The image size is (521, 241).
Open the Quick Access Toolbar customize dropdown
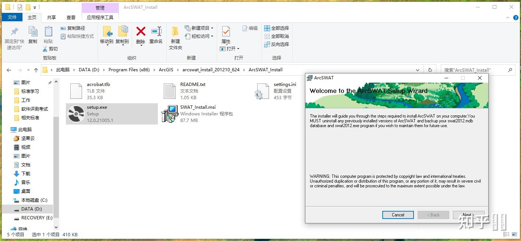pyautogui.click(x=35, y=7)
